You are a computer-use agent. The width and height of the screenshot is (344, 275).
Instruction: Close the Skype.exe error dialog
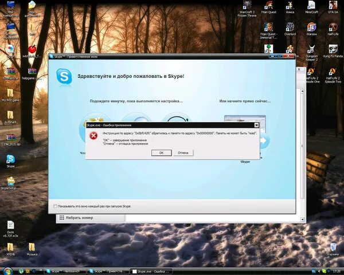(x=256, y=125)
